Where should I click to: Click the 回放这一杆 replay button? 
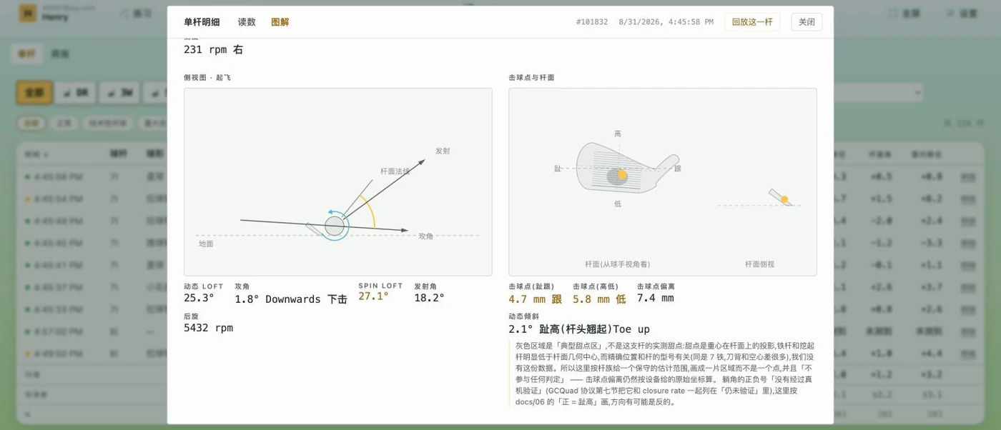pos(752,22)
